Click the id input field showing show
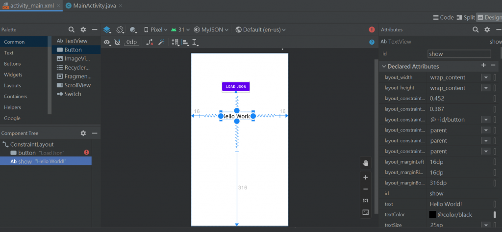Image resolution: width=502 pixels, height=232 pixels. [459, 54]
